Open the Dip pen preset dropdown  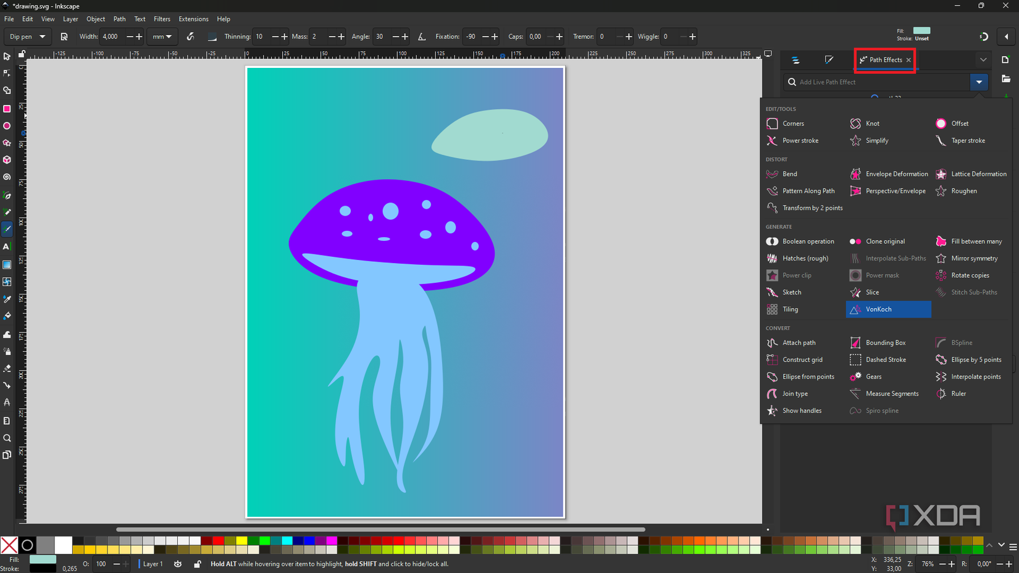point(27,36)
